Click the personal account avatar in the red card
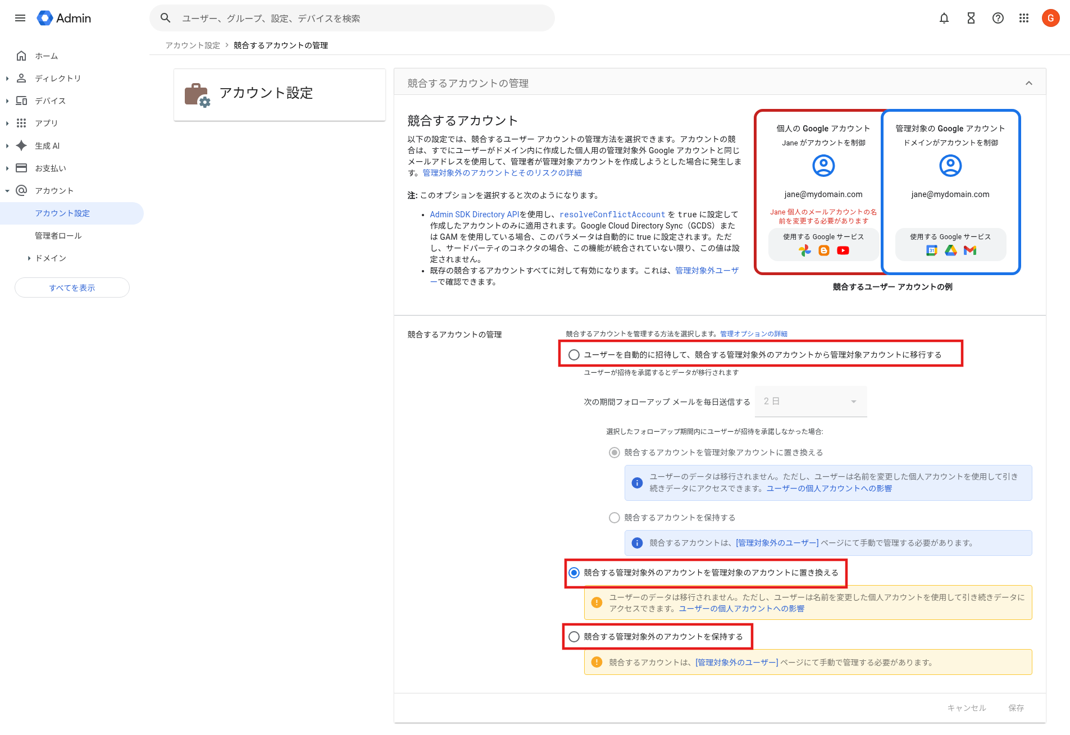 [823, 166]
